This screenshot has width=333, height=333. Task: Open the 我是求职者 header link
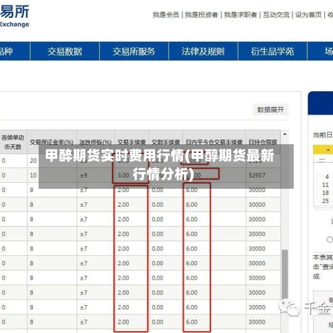[x=240, y=15]
